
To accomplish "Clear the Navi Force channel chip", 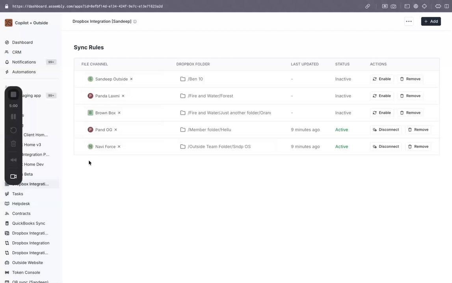I will [119, 147].
